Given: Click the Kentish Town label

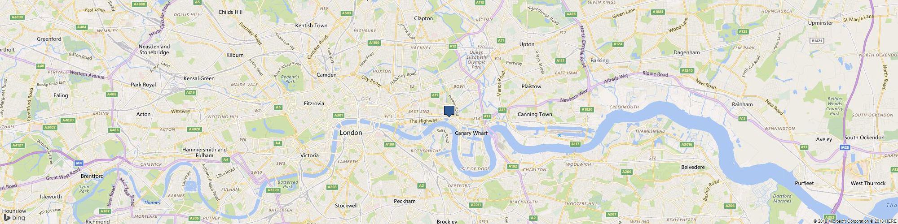Looking at the screenshot, I should (x=311, y=26).
